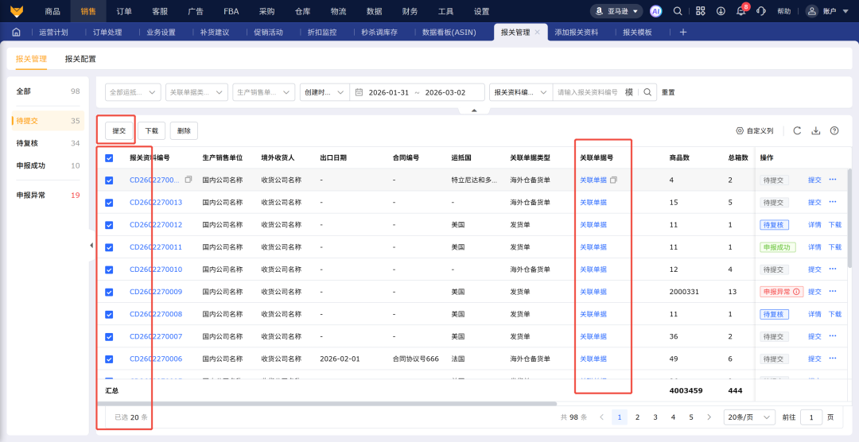Add a new tab with plus icon
The width and height of the screenshot is (859, 442).
click(683, 33)
